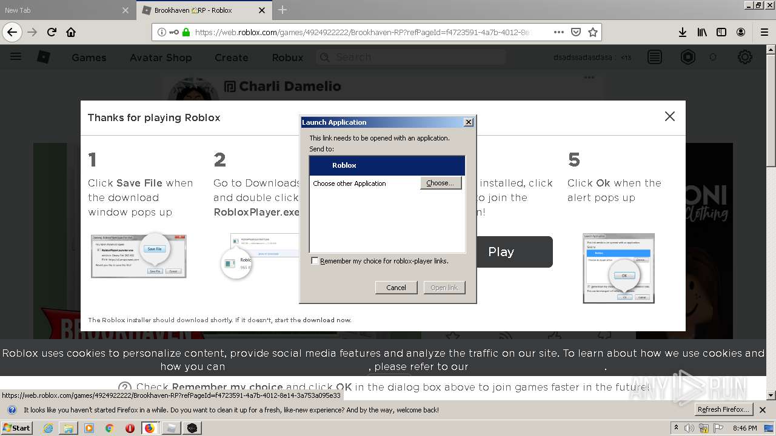This screenshot has height=436, width=776.
Task: Show site information icon in address bar
Action: [162, 32]
